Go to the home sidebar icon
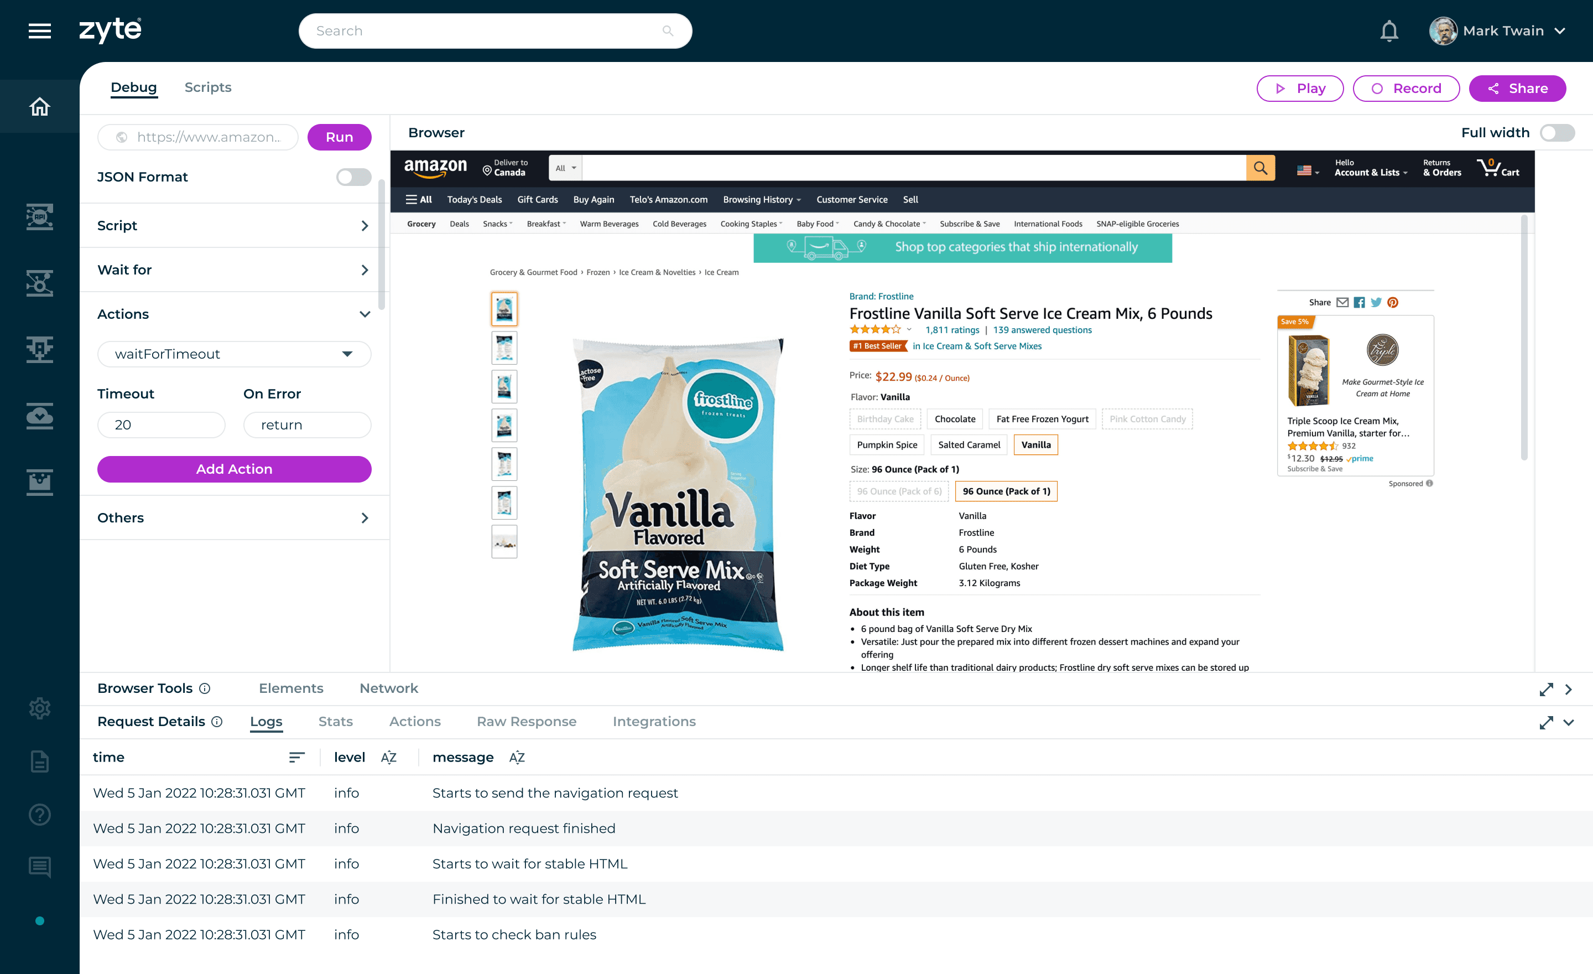This screenshot has width=1593, height=974. (39, 106)
